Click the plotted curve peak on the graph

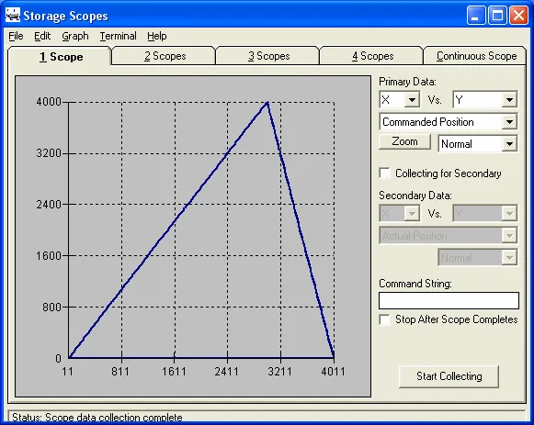click(x=267, y=102)
